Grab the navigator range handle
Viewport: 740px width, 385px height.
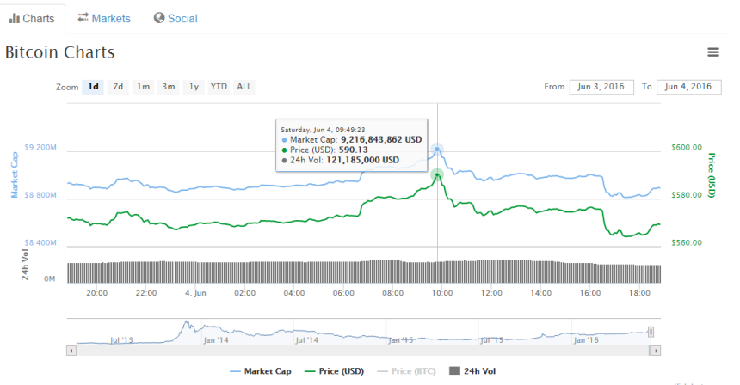651,332
